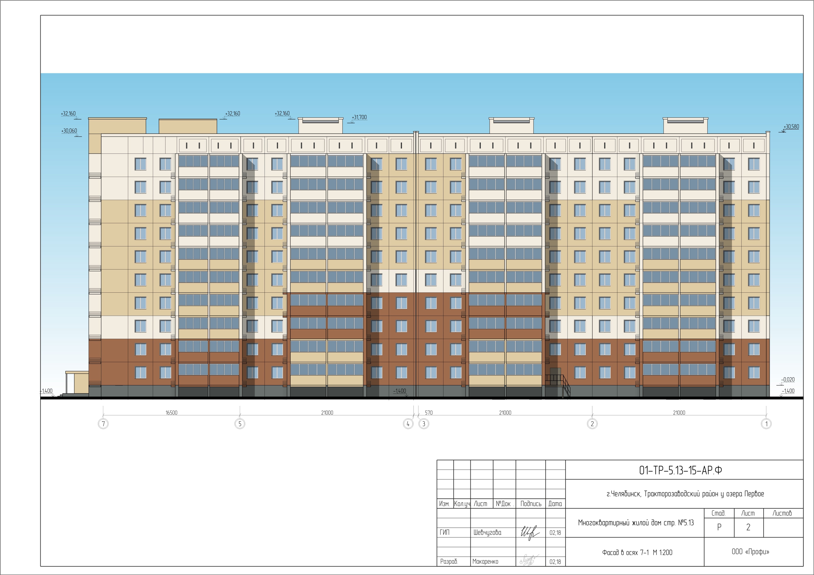Select the dimension value "570"
Image resolution: width=814 pixels, height=575 pixels.
[429, 413]
